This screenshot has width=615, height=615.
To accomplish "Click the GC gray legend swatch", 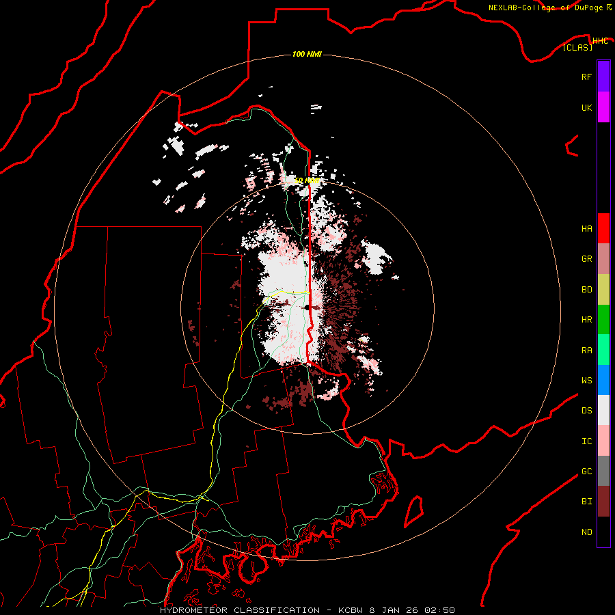I will (x=603, y=471).
